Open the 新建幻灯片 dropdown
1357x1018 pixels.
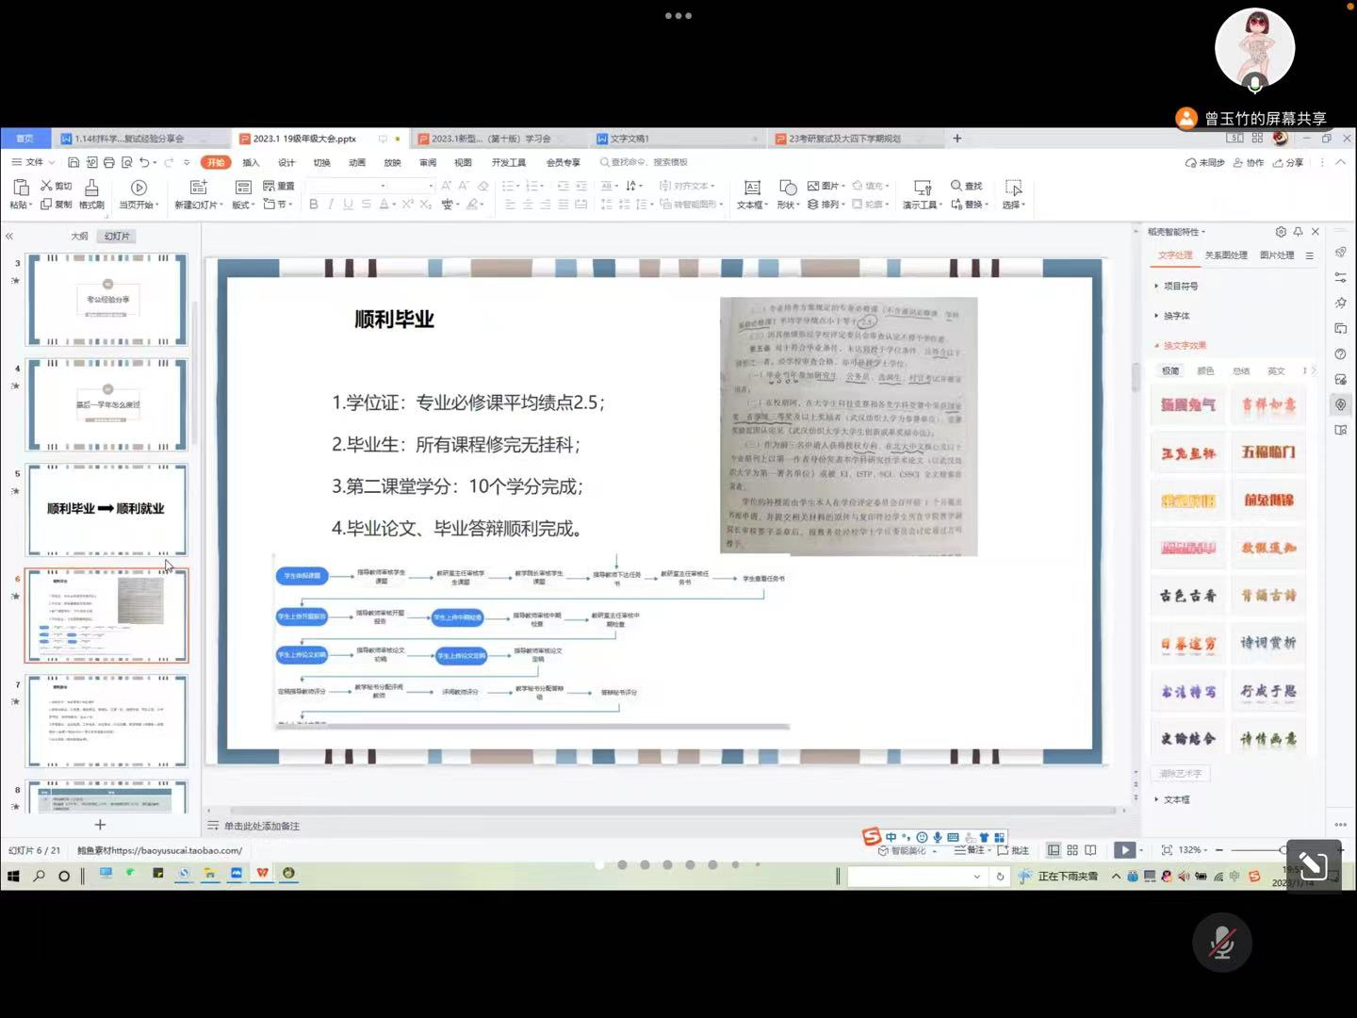coord(199,205)
